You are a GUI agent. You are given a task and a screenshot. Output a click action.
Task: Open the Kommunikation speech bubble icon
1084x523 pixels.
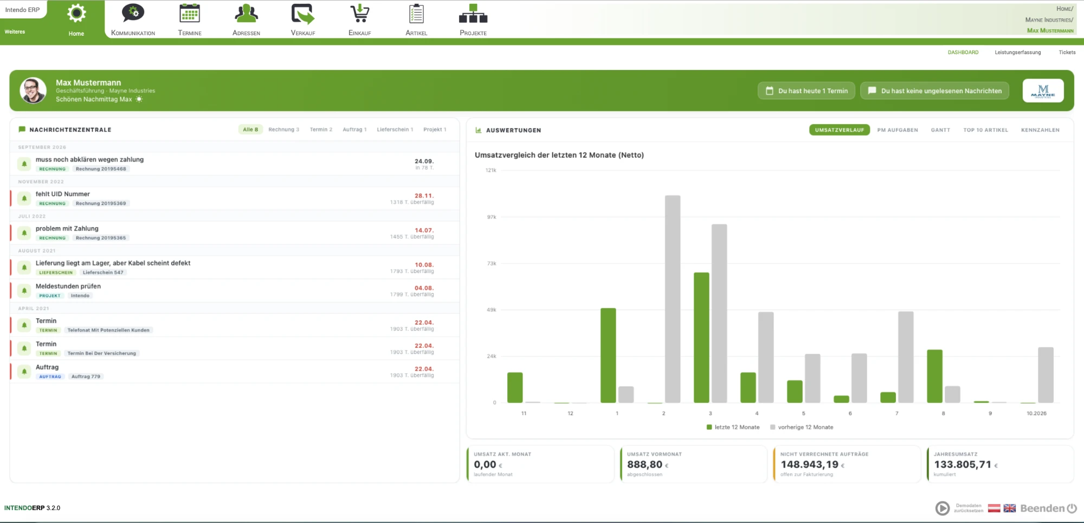[x=133, y=14]
